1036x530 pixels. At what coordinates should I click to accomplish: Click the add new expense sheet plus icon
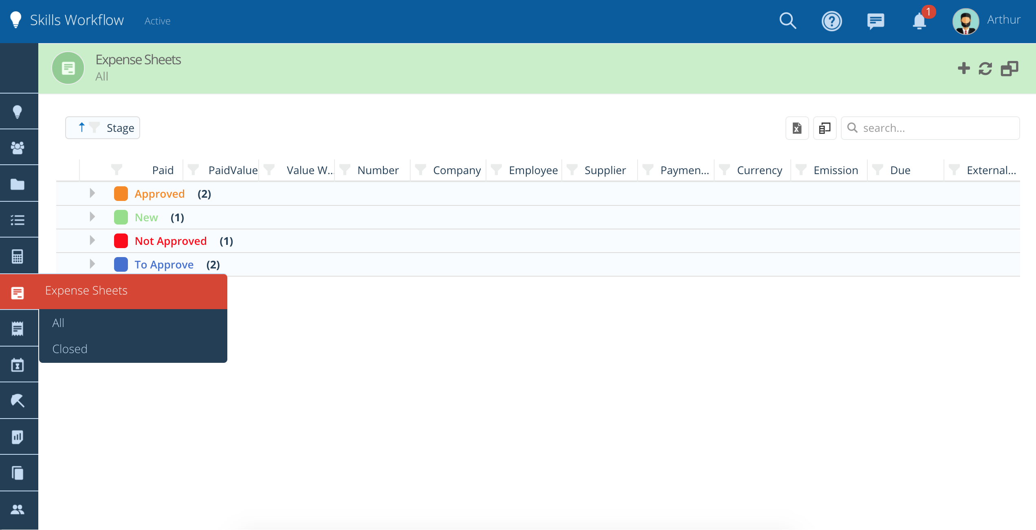coord(963,68)
